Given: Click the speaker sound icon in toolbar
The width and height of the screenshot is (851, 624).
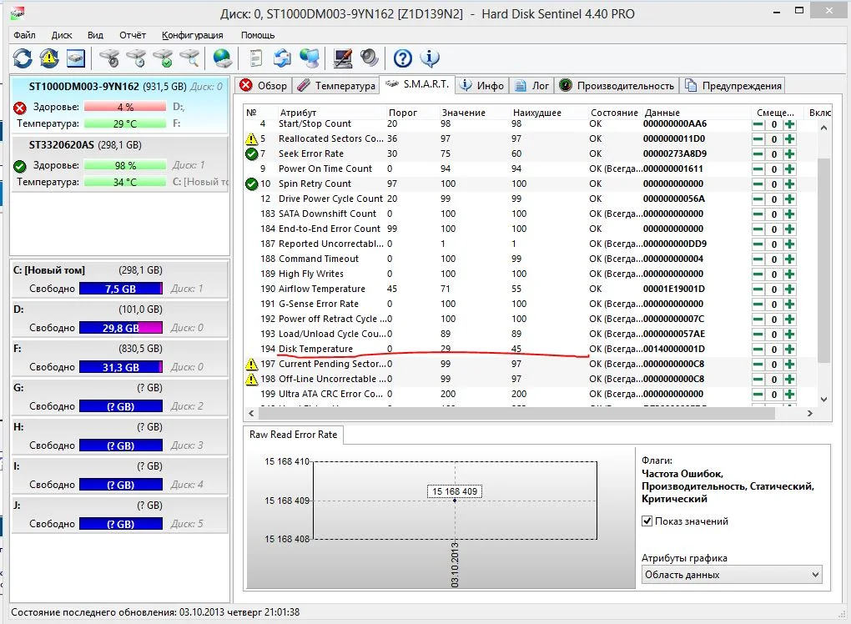Looking at the screenshot, I should click(369, 58).
